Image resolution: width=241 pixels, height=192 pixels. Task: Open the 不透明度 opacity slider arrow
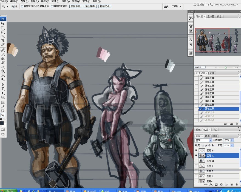coord(232,140)
